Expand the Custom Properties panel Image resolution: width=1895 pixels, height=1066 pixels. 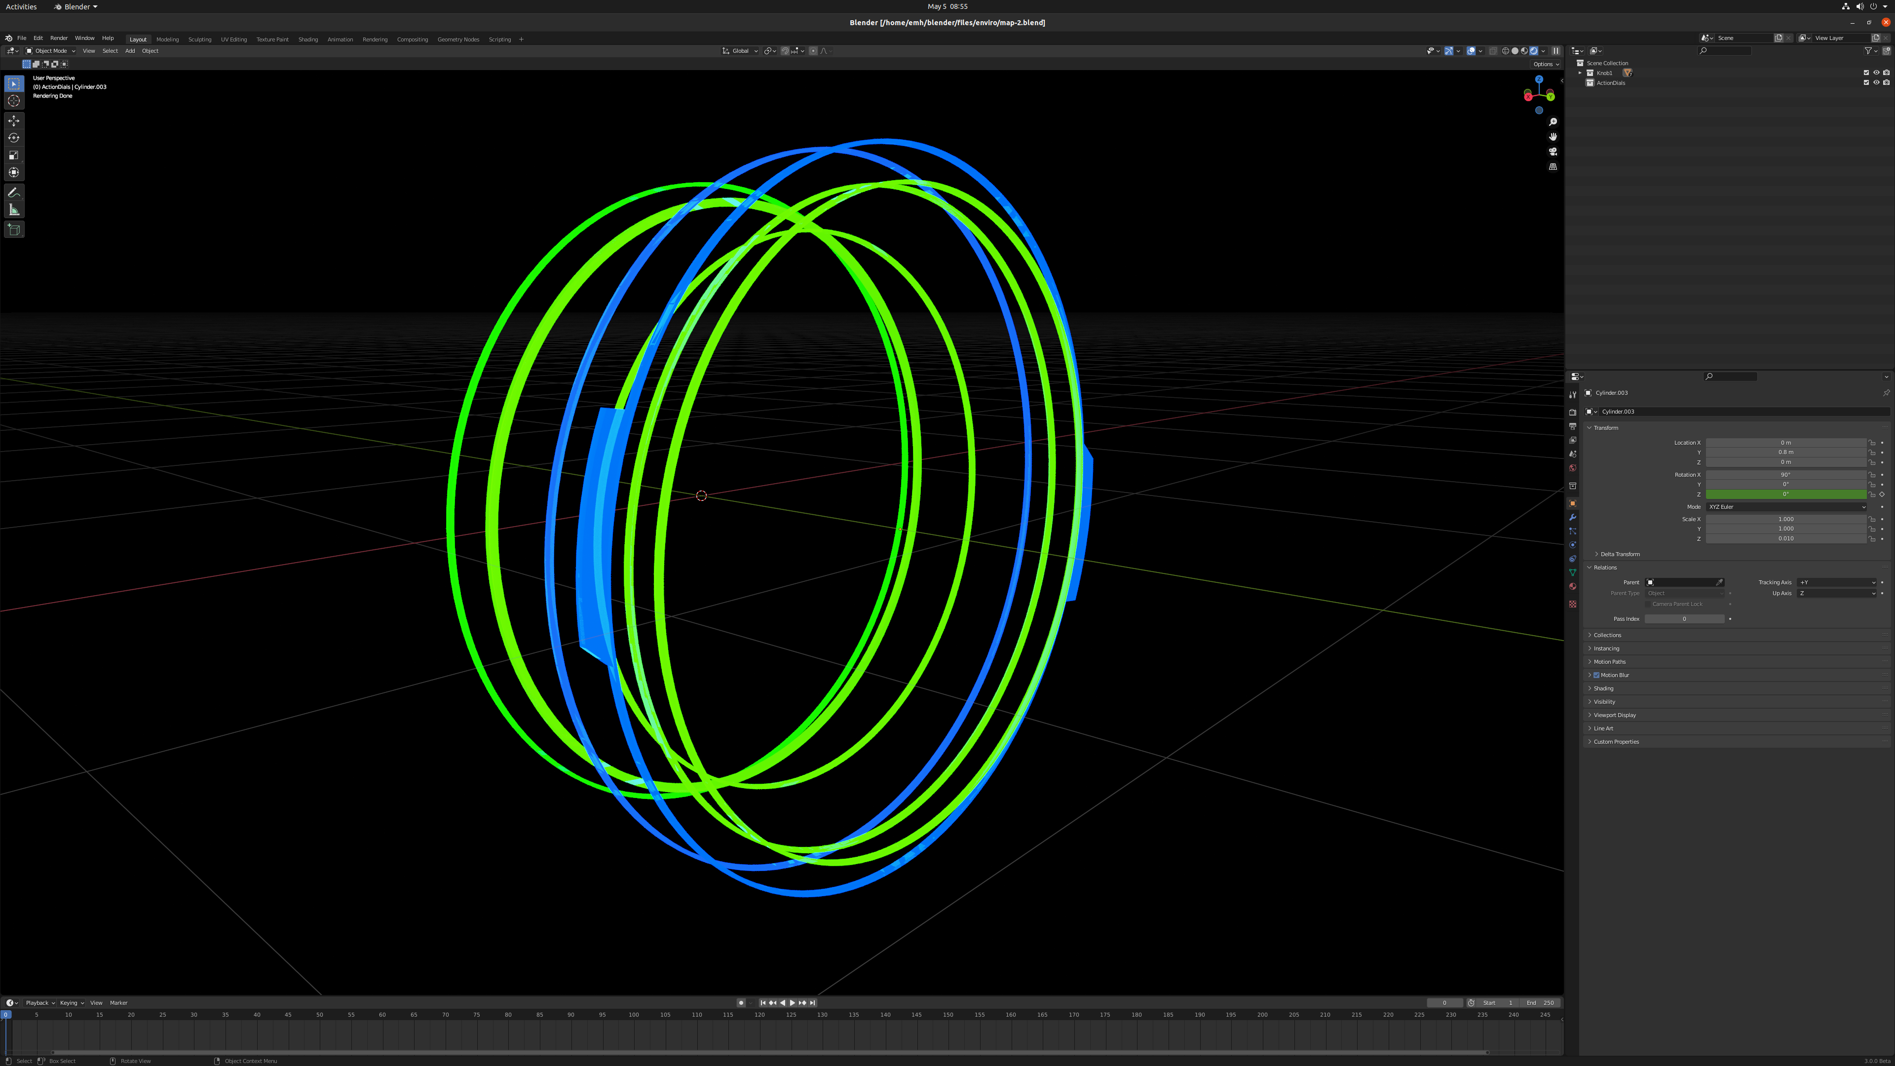pyautogui.click(x=1616, y=742)
